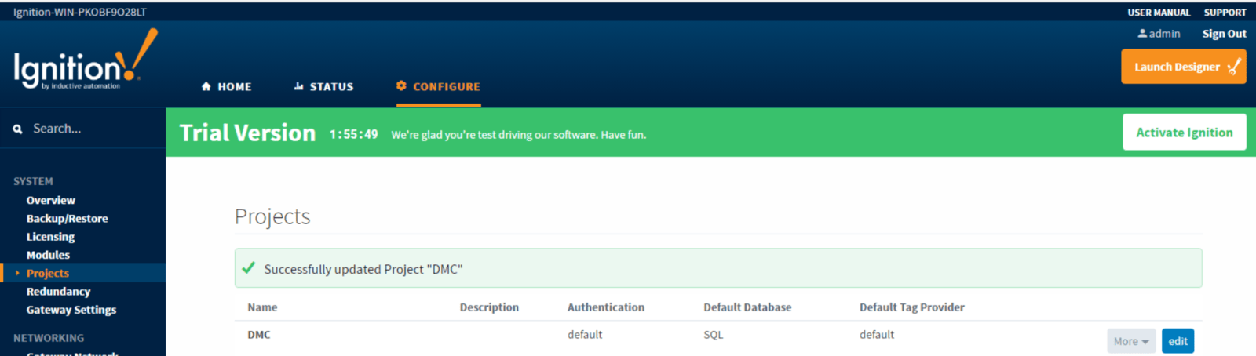1256x356 pixels.
Task: Click the SQL database value
Action: (714, 335)
